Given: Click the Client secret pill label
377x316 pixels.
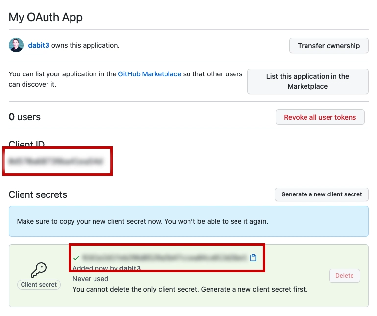Looking at the screenshot, I should tap(39, 285).
